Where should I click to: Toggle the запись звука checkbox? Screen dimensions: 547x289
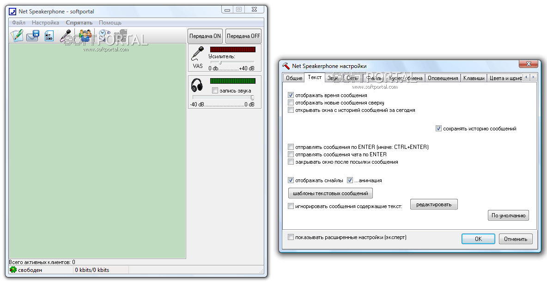pos(215,91)
